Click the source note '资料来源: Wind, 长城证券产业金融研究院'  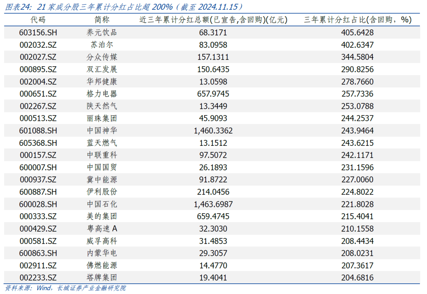[65, 288]
